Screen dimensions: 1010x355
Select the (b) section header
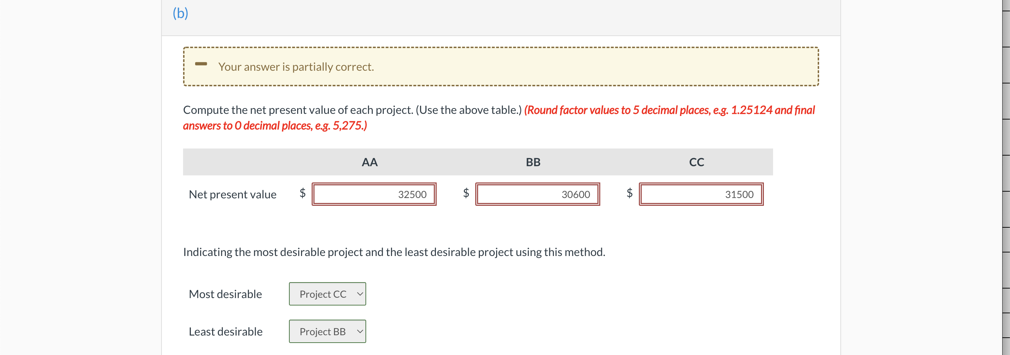tap(180, 13)
